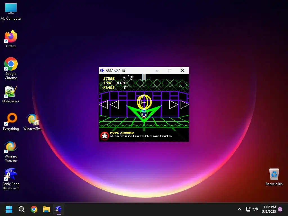The image size is (288, 216).
Task: Open the Windows Start menu
Action: (9, 209)
